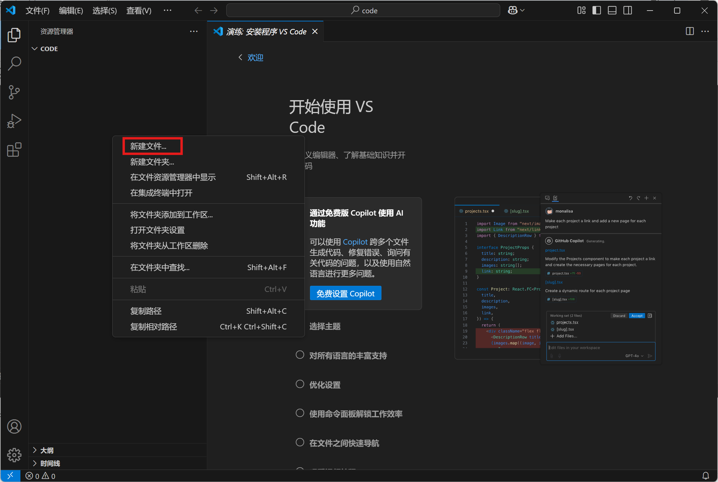The height and width of the screenshot is (482, 718).
Task: Toggle the primary sidebar layout icon
Action: point(597,11)
